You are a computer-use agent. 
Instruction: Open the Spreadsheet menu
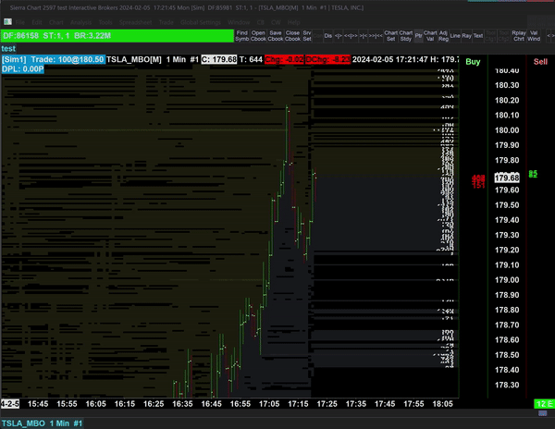click(x=136, y=22)
